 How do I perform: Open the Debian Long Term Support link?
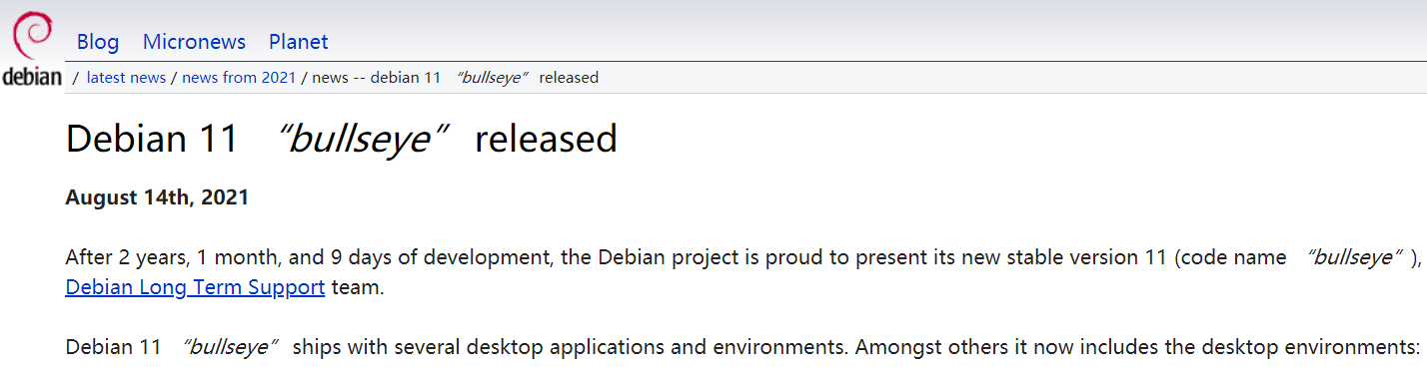(195, 287)
